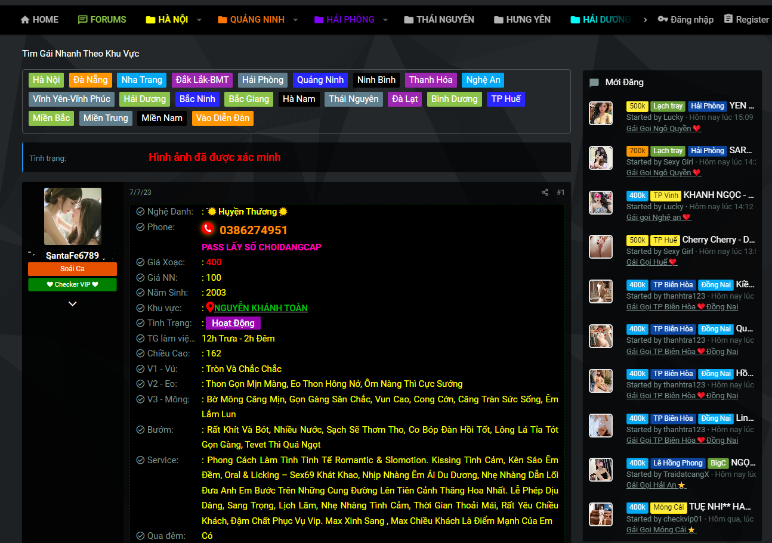
Task: Open the Hải Dương navigation menu item
Action: 606,20
